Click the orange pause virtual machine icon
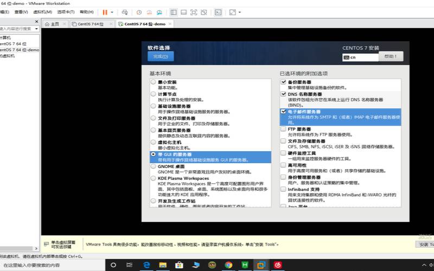 click(105, 12)
